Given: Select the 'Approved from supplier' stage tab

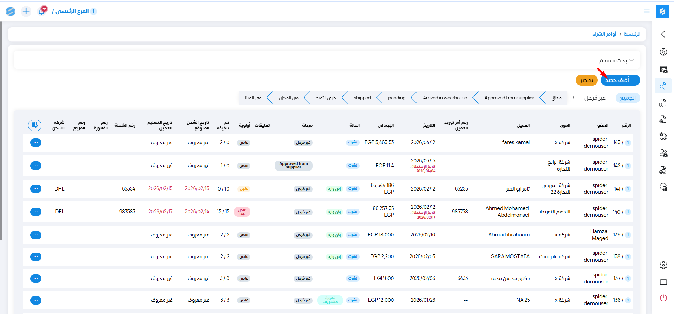Looking at the screenshot, I should coord(509,98).
